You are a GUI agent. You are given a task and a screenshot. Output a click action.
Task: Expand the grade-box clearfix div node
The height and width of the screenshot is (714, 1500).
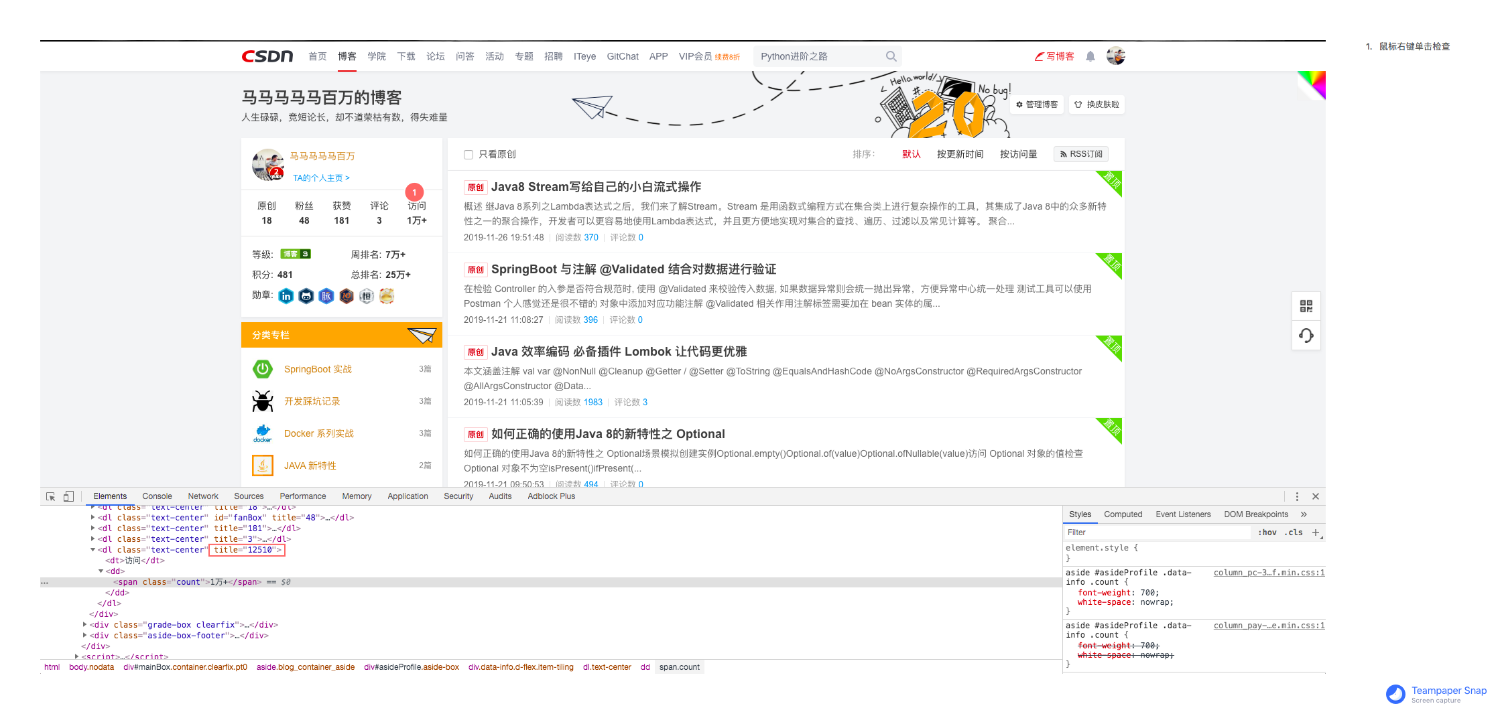pos(83,624)
